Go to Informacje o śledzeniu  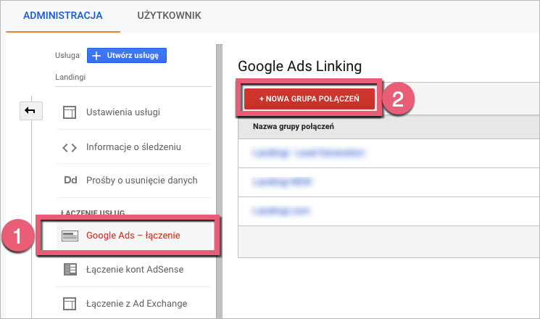click(133, 146)
